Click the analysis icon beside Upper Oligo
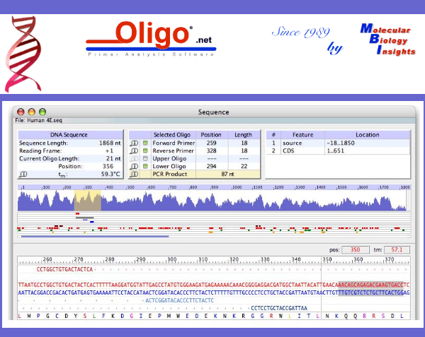The image size is (425, 337). (x=134, y=158)
